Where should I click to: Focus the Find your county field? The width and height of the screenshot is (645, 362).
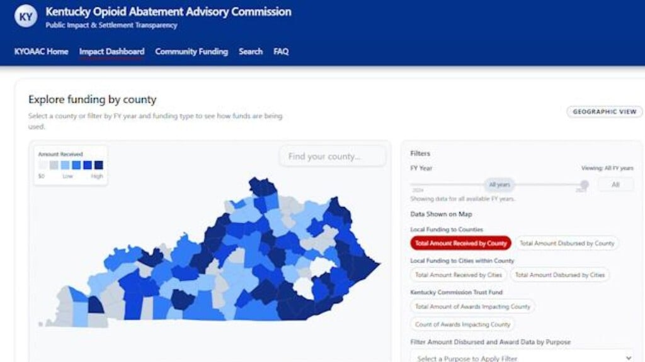pos(333,156)
